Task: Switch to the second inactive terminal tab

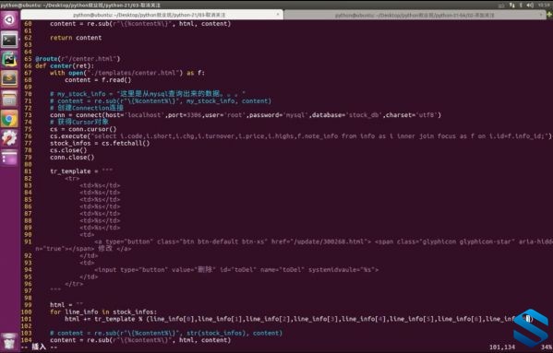Action: 415,15
